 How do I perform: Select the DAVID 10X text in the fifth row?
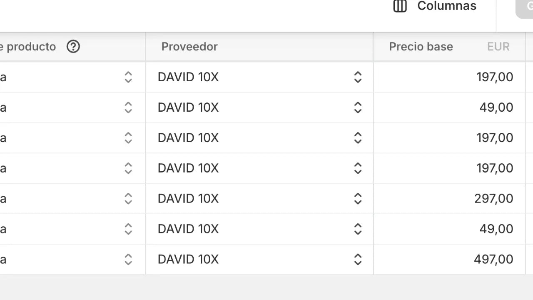point(188,199)
